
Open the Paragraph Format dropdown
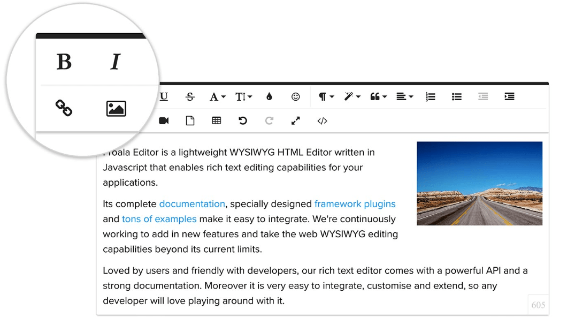point(326,96)
